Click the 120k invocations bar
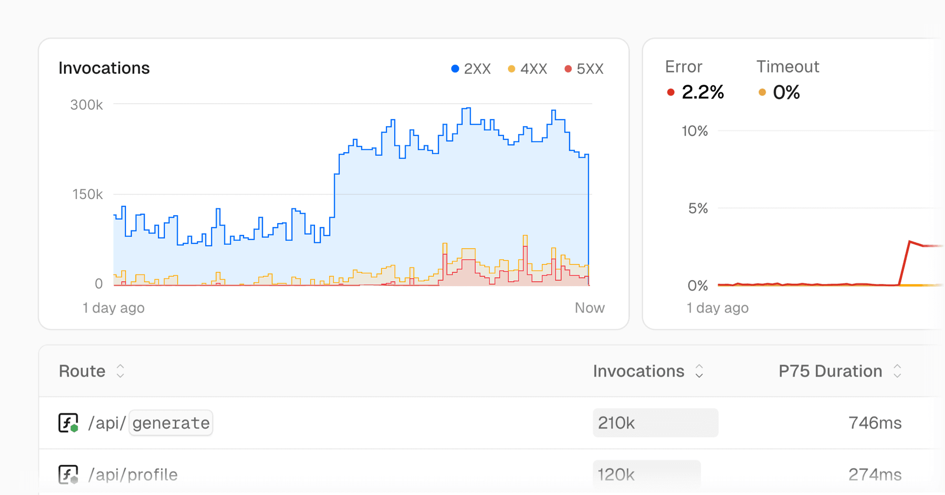 pos(646,474)
